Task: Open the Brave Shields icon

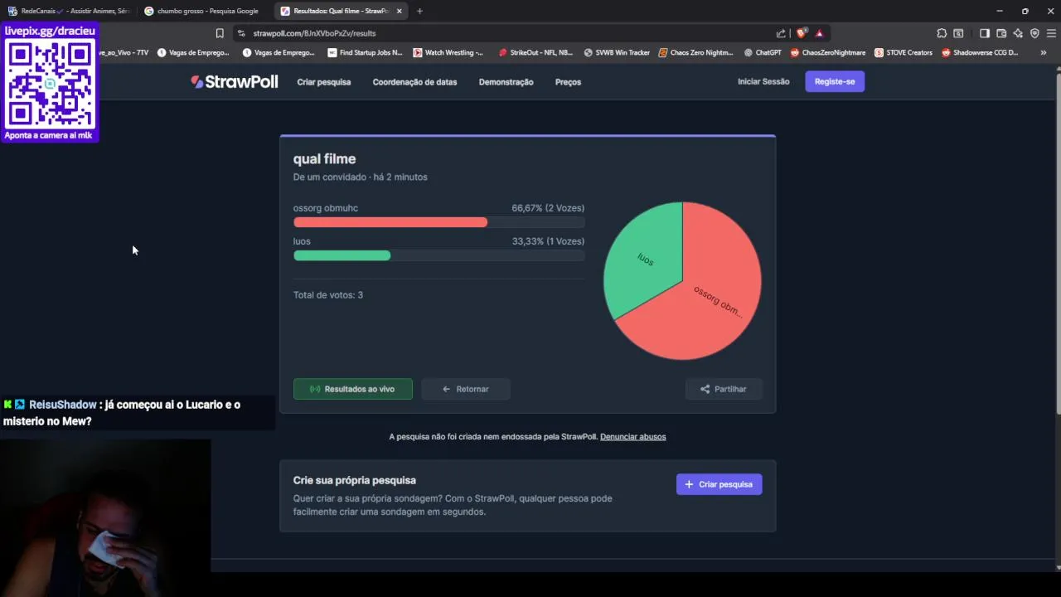Action: [802, 33]
